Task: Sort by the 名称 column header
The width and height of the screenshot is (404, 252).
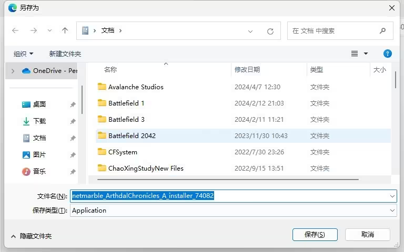Action: (110, 70)
